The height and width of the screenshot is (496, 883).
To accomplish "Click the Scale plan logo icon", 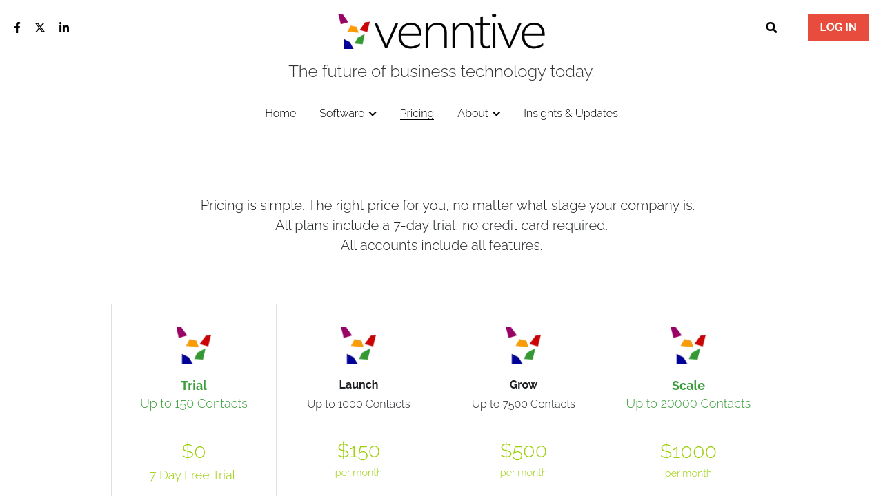I will tap(688, 345).
